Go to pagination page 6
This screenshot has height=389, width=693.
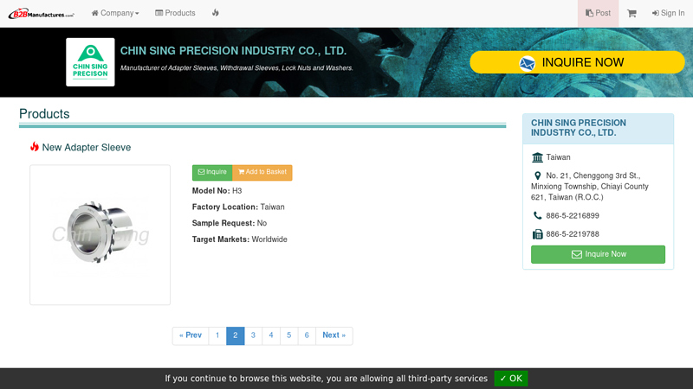pyautogui.click(x=307, y=335)
